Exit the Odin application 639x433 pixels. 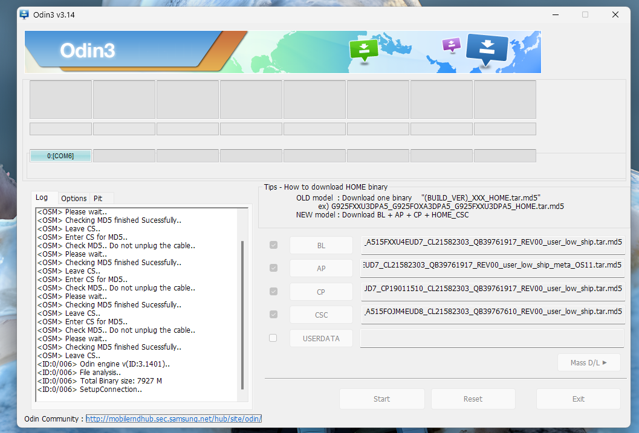[x=579, y=399]
